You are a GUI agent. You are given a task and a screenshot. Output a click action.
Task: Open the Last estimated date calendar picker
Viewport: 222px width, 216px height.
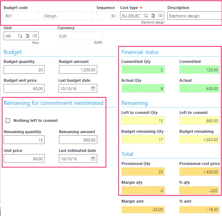93,158
